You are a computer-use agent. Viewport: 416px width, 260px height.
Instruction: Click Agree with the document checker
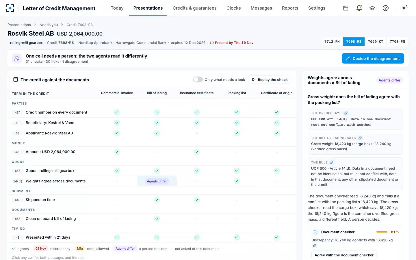344,255
